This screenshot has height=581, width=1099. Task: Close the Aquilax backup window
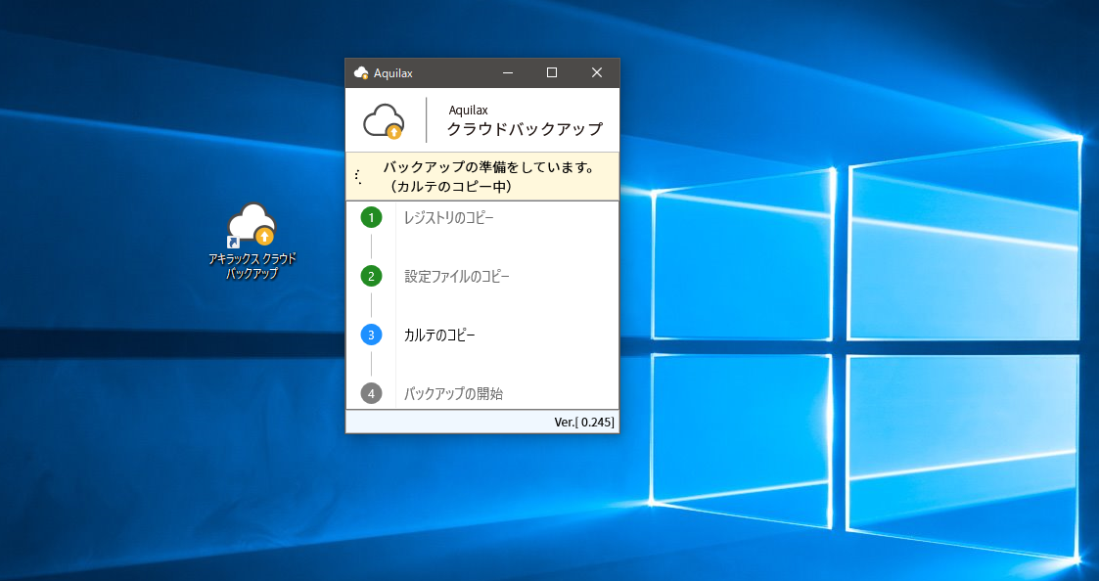[x=597, y=73]
